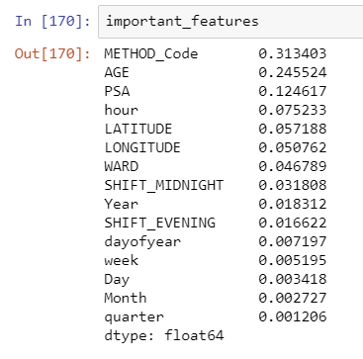Select the Out[170] output prompt
Image resolution: width=363 pixels, height=359 pixels.
[52, 53]
